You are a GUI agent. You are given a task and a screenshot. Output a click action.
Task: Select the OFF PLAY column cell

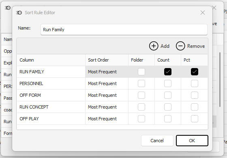tap(51, 119)
